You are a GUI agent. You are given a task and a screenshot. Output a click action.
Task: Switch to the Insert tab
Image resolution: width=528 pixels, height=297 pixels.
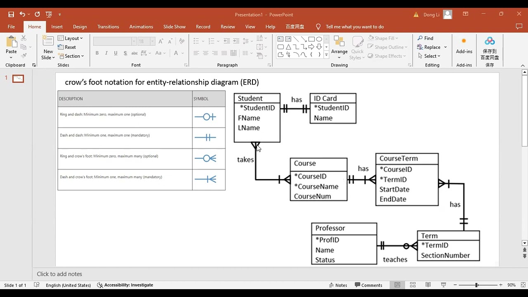tap(57, 26)
